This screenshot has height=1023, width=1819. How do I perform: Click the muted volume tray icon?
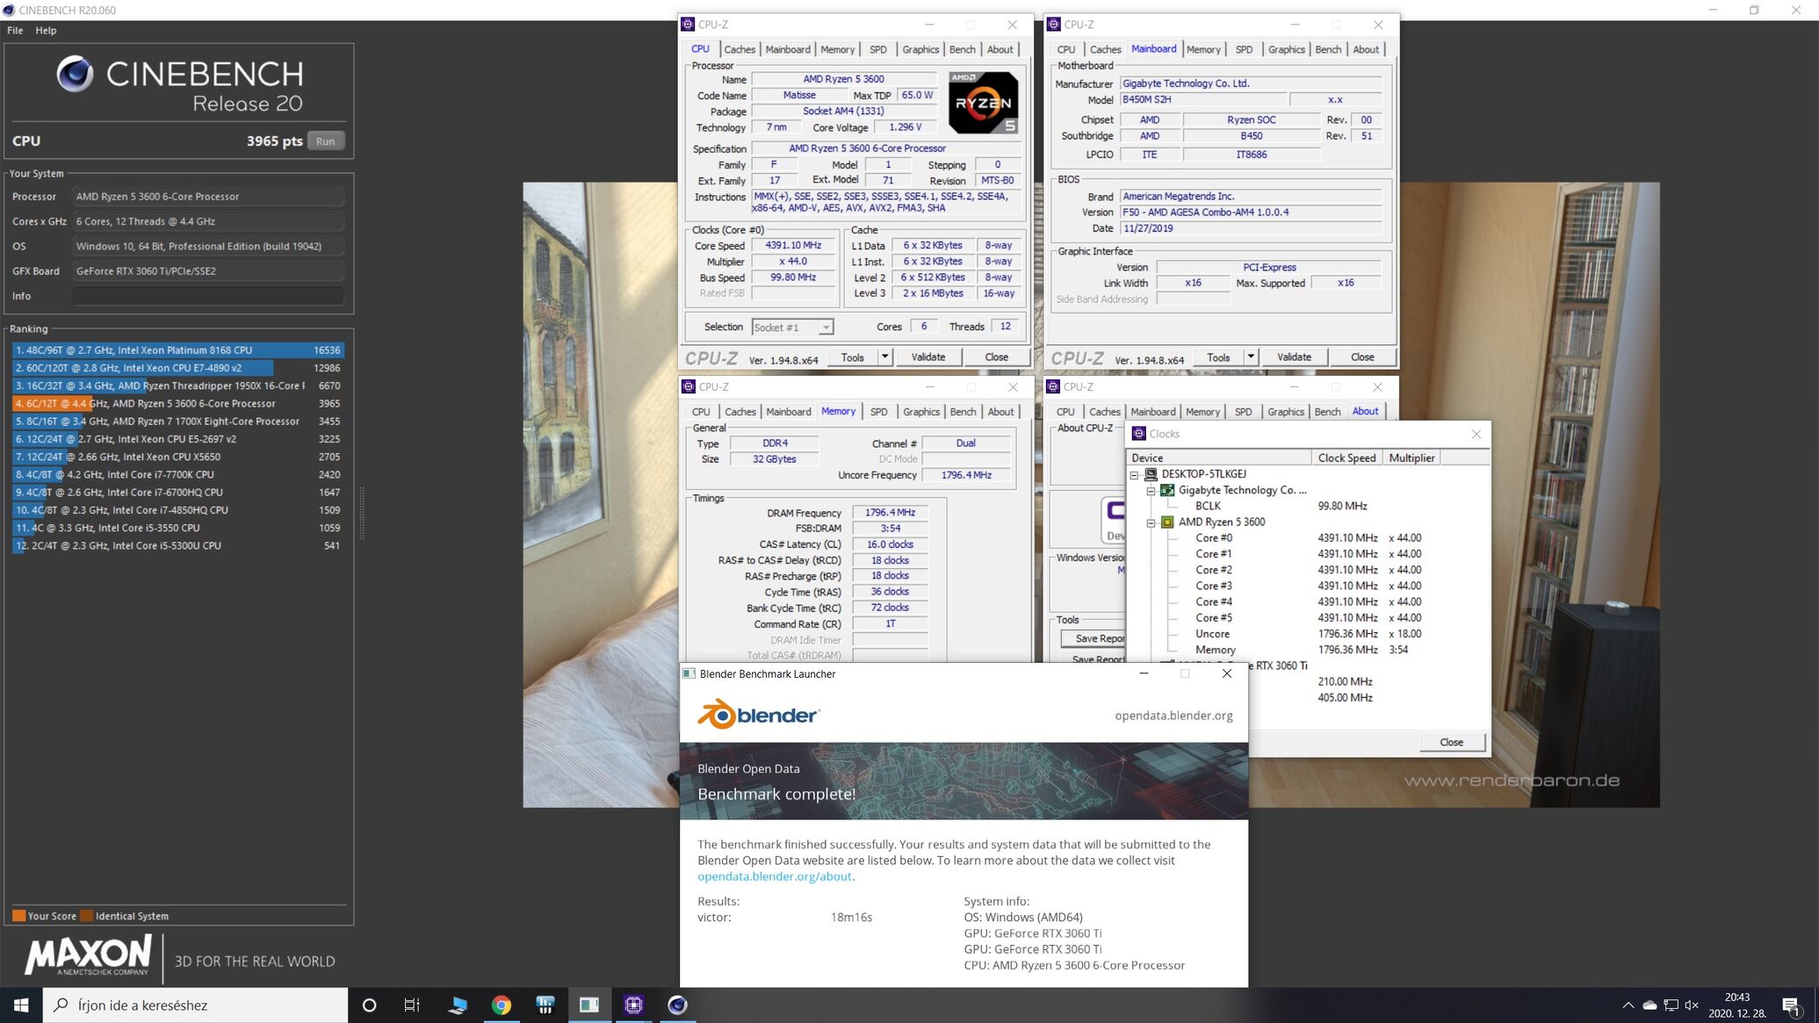click(x=1692, y=1005)
